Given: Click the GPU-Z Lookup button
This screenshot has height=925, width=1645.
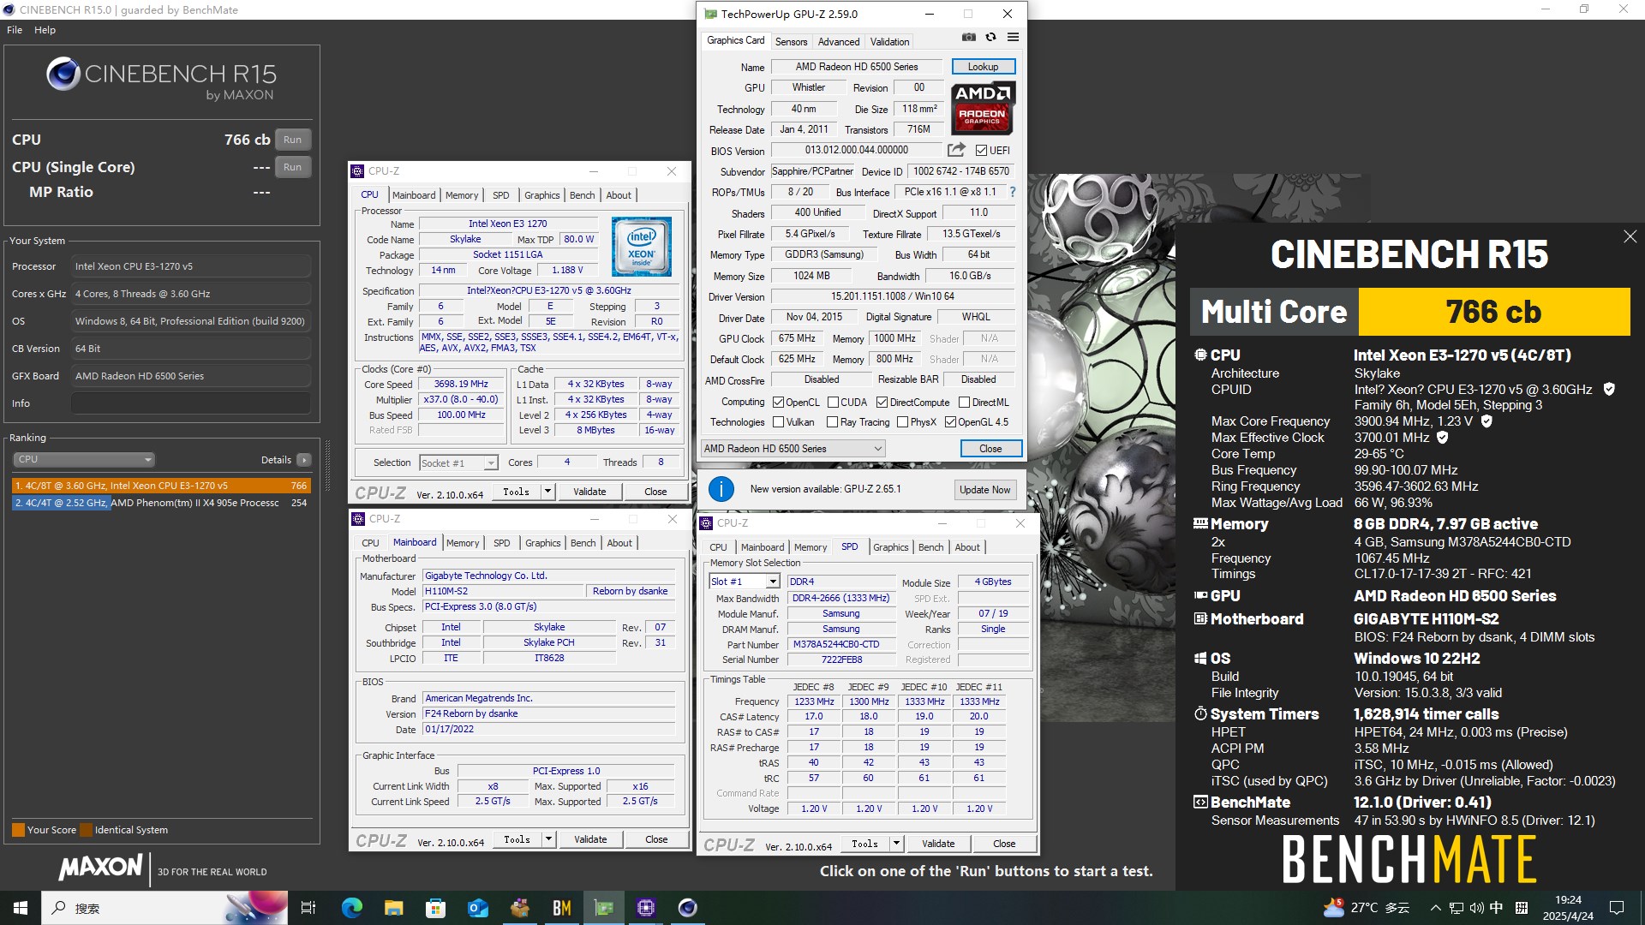Looking at the screenshot, I should (x=983, y=67).
